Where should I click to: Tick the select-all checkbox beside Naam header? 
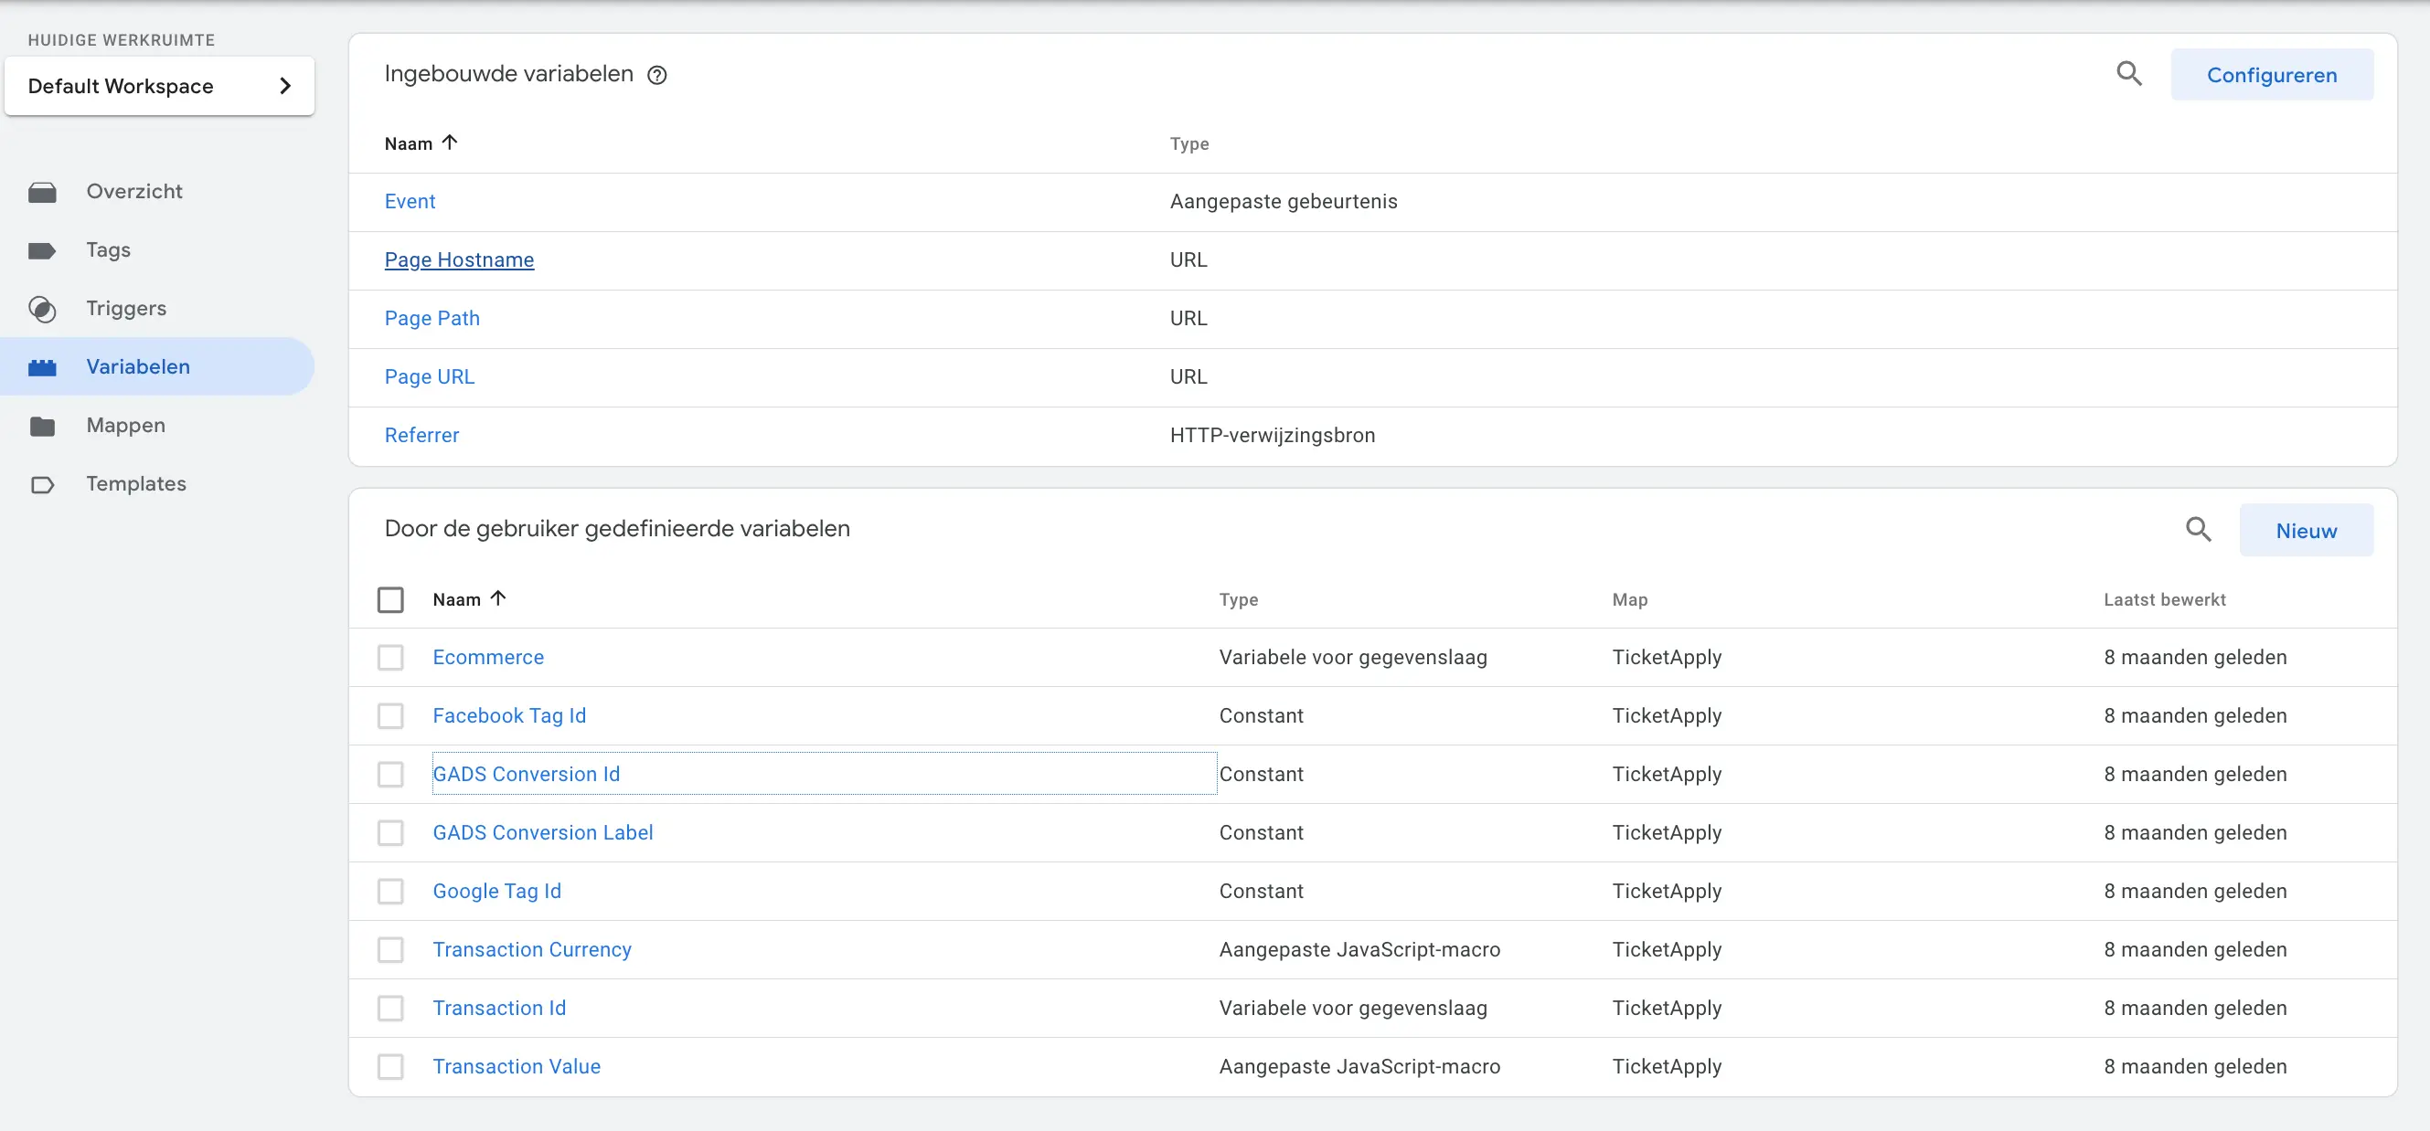pyautogui.click(x=390, y=599)
